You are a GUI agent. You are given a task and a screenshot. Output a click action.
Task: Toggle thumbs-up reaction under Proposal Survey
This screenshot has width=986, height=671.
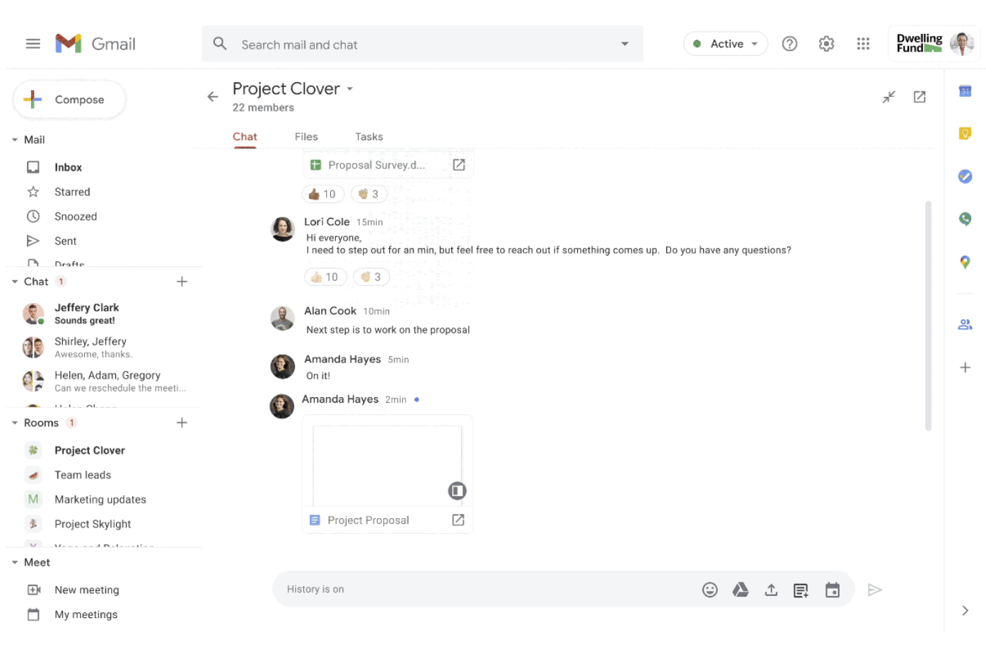(323, 194)
